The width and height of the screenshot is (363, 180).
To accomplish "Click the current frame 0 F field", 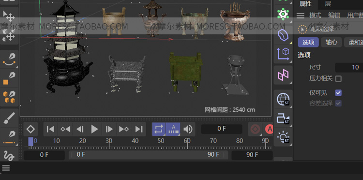I will point(222,129).
